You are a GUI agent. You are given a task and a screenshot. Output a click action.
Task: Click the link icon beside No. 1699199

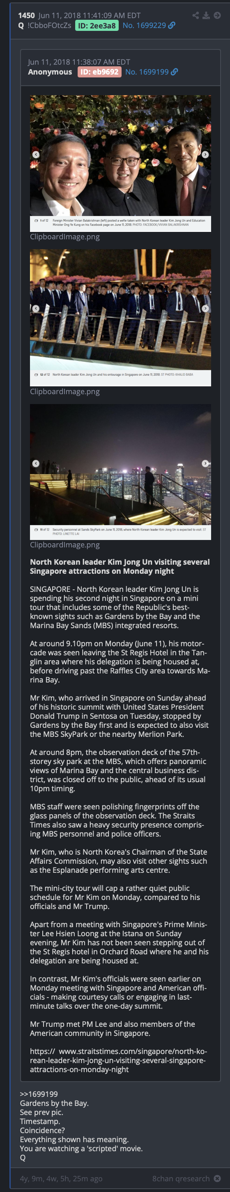click(175, 72)
